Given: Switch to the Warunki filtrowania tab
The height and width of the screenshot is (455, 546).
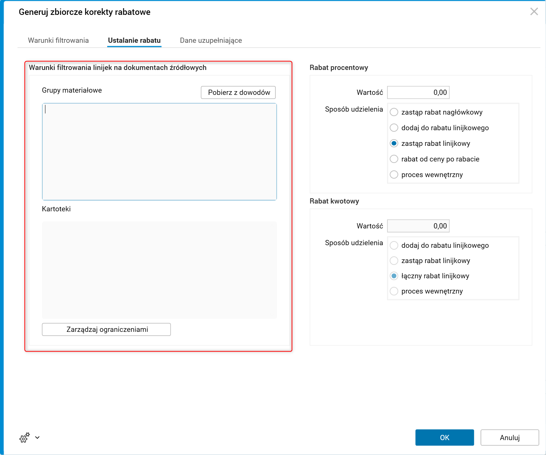Looking at the screenshot, I should tap(58, 41).
